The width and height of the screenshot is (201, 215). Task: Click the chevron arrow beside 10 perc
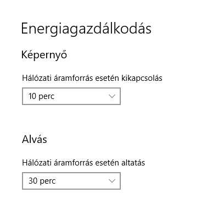[x=112, y=96]
